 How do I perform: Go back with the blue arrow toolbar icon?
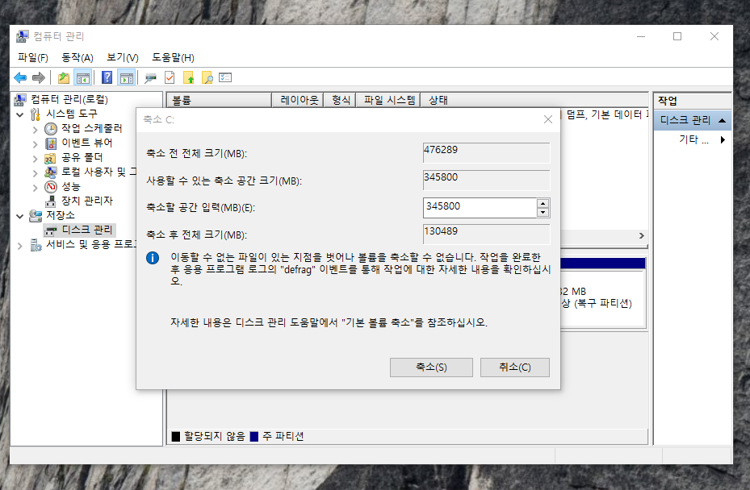pyautogui.click(x=20, y=77)
